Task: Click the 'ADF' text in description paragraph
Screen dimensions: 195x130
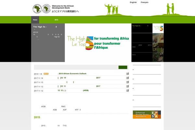Action: [x=65, y=110]
